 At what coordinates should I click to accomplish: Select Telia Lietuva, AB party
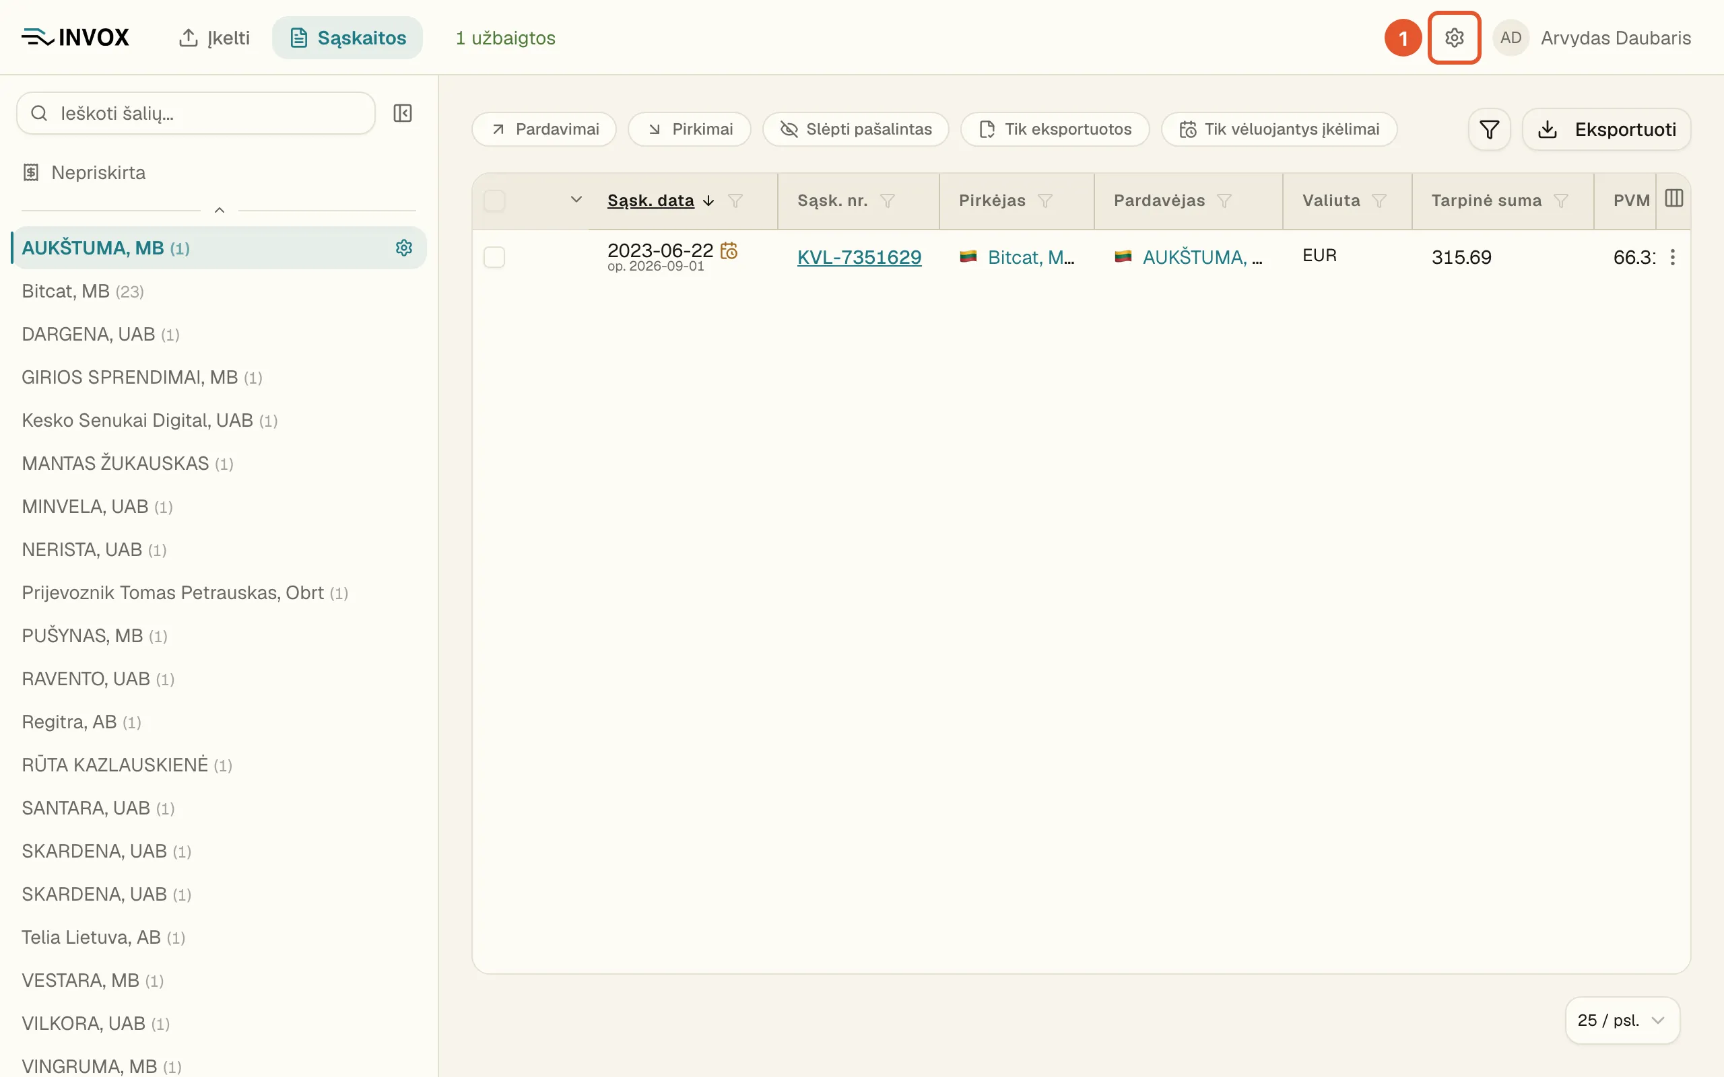point(219,938)
